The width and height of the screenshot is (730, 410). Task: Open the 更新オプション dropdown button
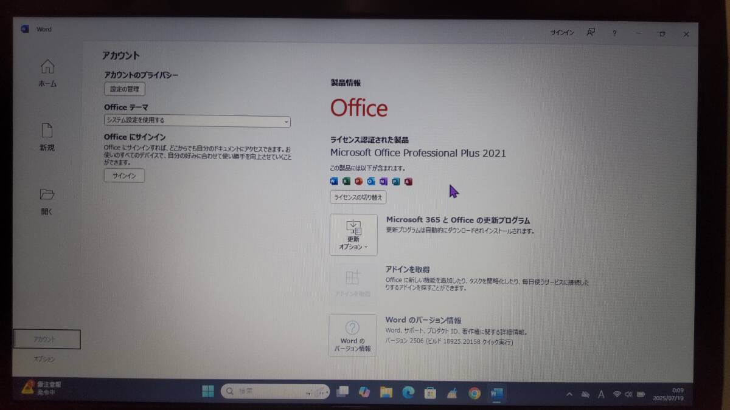pos(353,234)
